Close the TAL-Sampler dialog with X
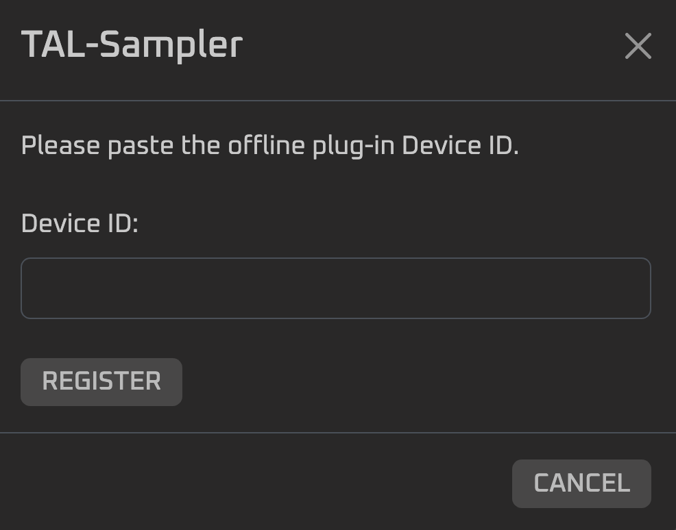Viewport: 676px width, 530px height. [x=638, y=47]
